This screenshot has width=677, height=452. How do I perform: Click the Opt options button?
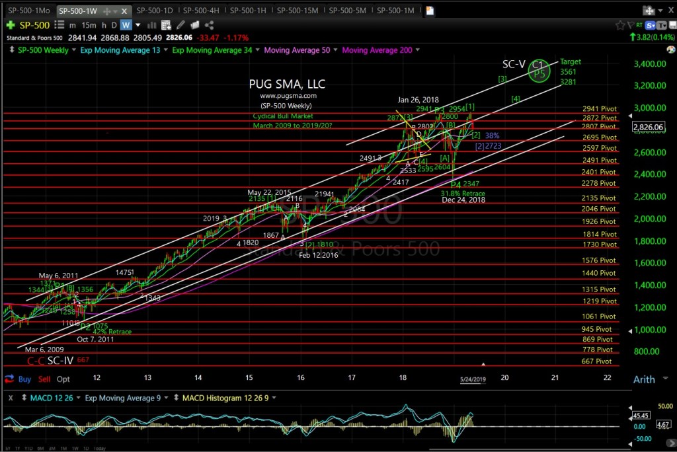click(63, 379)
